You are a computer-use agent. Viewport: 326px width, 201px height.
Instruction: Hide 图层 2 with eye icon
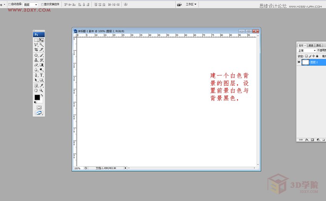pos(299,62)
